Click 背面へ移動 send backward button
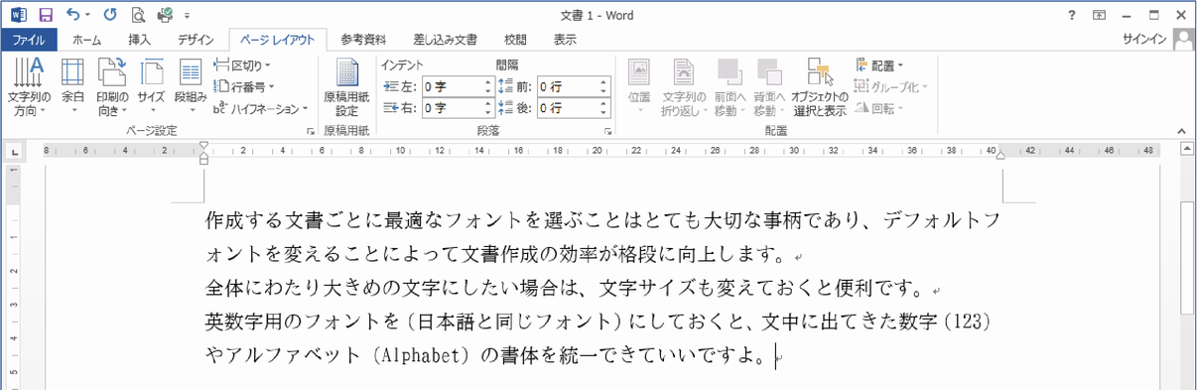Image resolution: width=1197 pixels, height=390 pixels. click(769, 88)
